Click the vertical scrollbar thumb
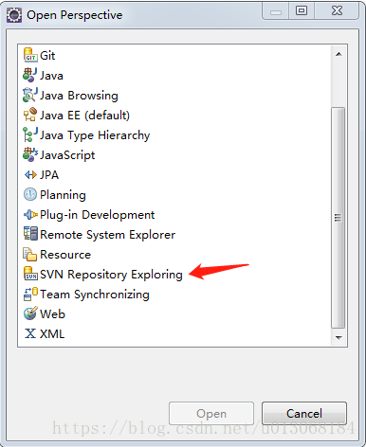 click(x=338, y=218)
